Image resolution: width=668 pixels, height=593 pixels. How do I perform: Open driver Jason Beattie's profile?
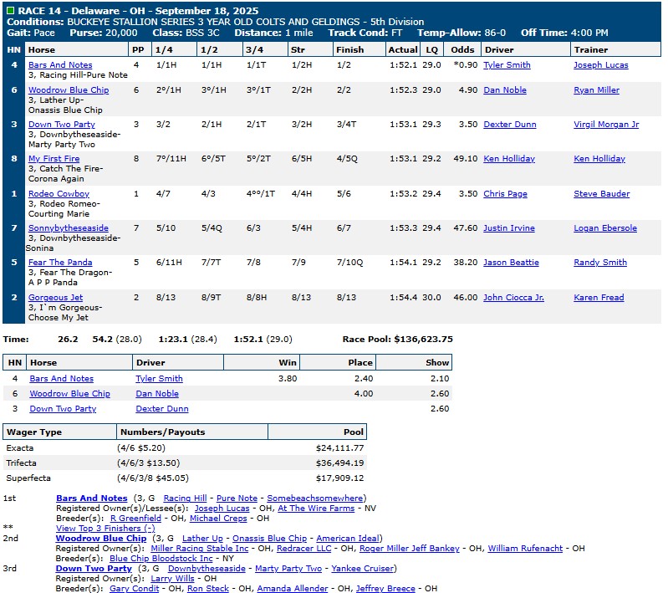[511, 263]
